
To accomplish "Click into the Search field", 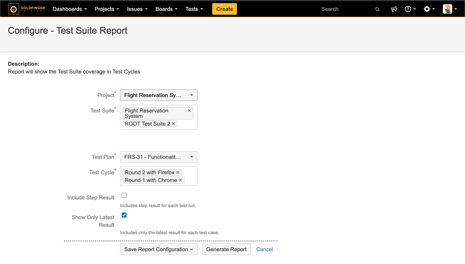I will (345, 9).
